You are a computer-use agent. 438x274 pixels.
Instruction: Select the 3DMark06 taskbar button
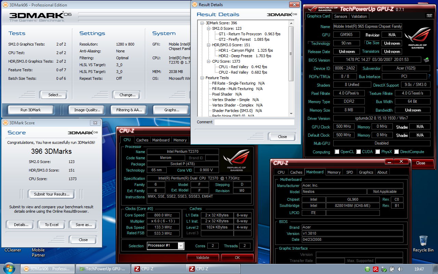point(47,269)
